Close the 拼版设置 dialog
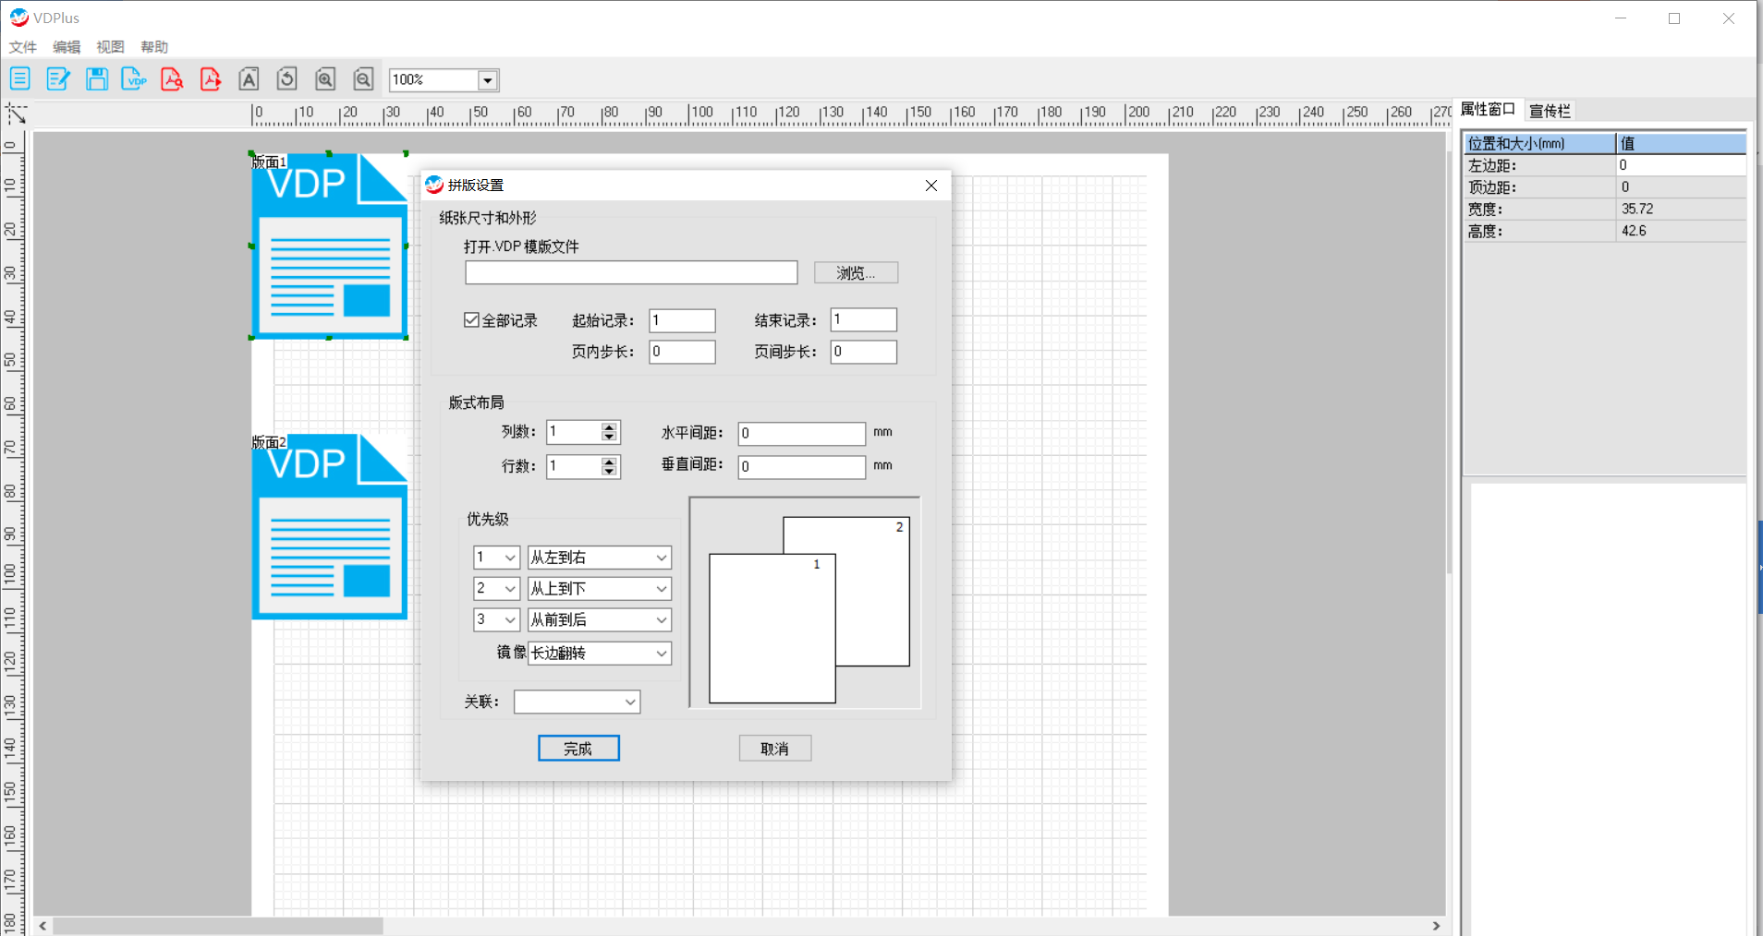 931,186
